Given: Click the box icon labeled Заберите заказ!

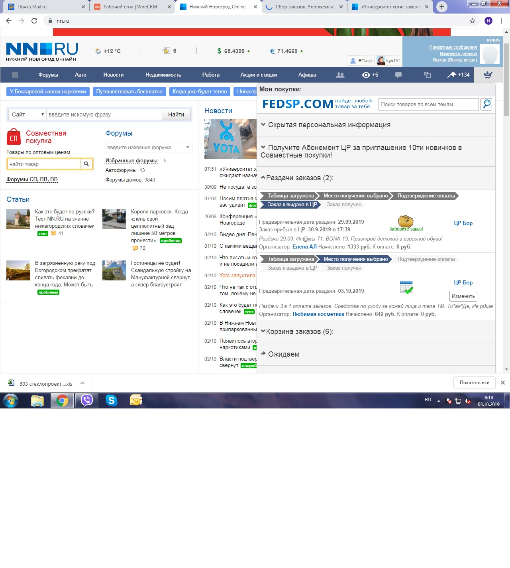Looking at the screenshot, I should (x=406, y=221).
